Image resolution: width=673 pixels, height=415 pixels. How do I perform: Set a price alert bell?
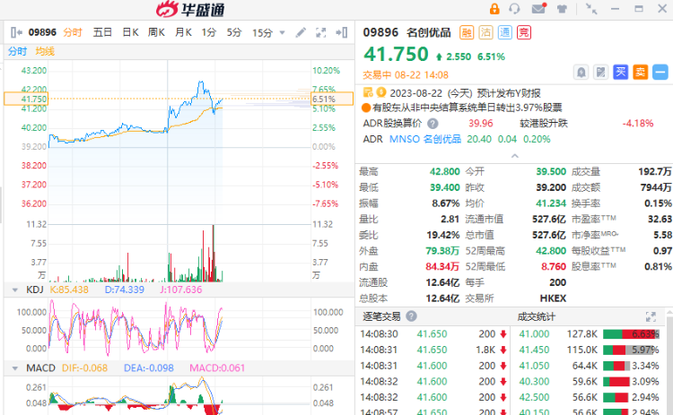(x=581, y=72)
